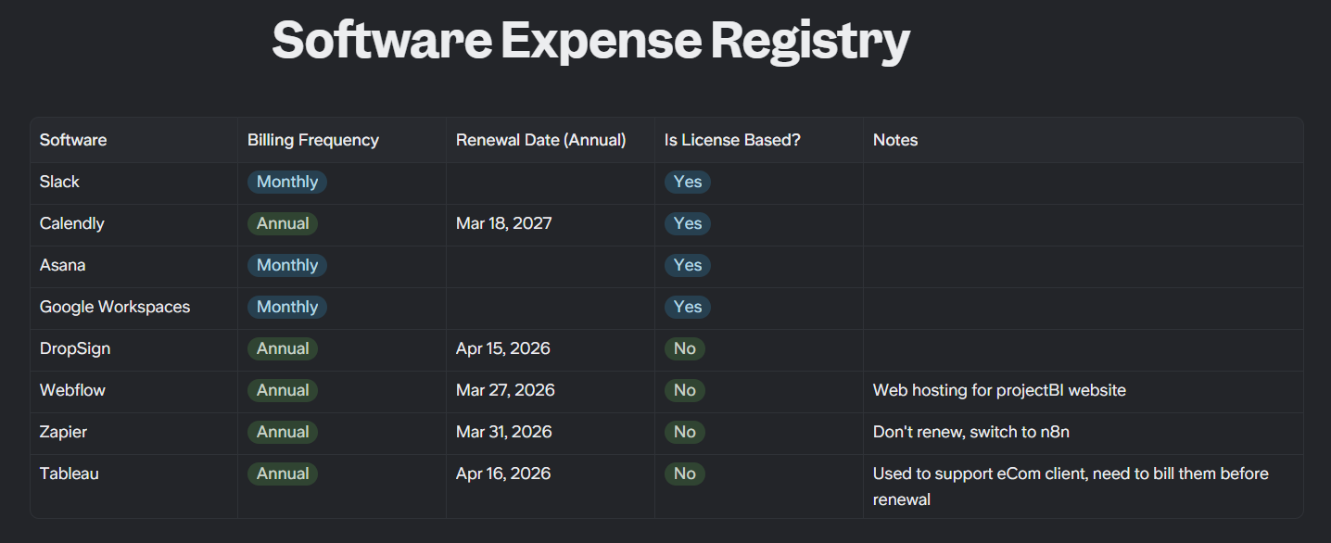Screen dimensions: 1331x543
Task: Click the Yes license tag for Asana
Action: 688,265
